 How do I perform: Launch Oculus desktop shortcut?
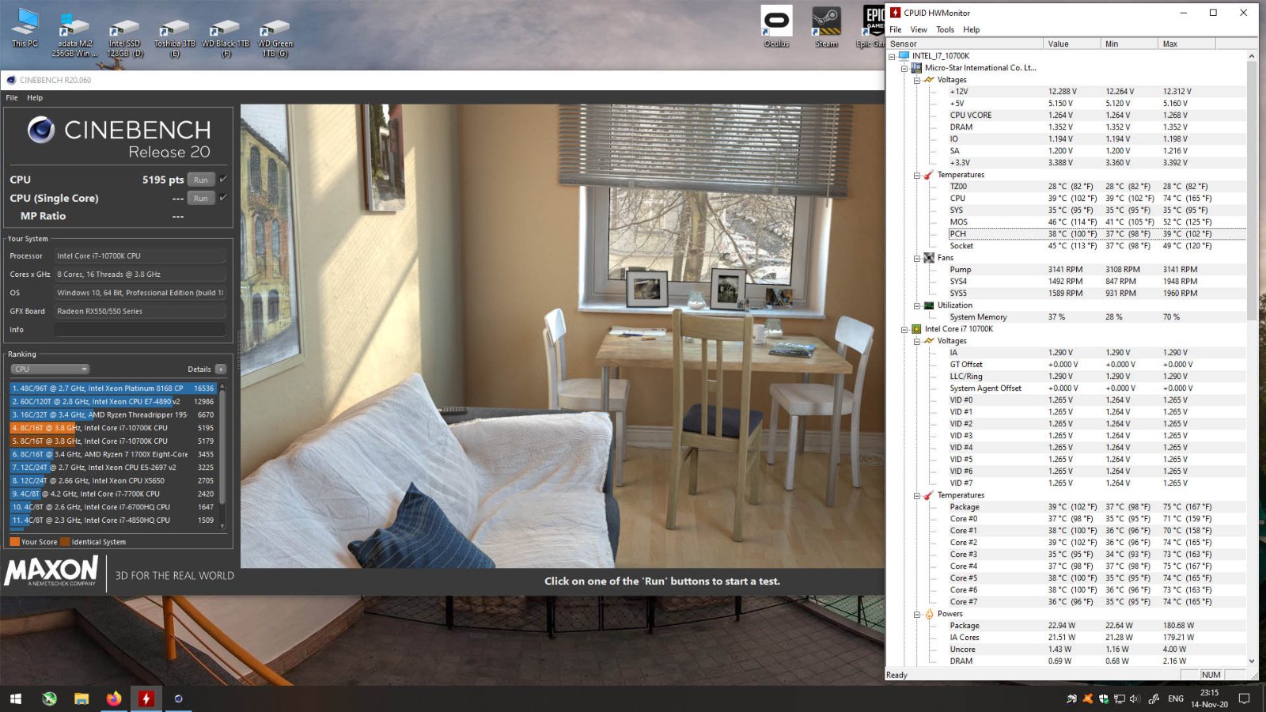coord(776,28)
